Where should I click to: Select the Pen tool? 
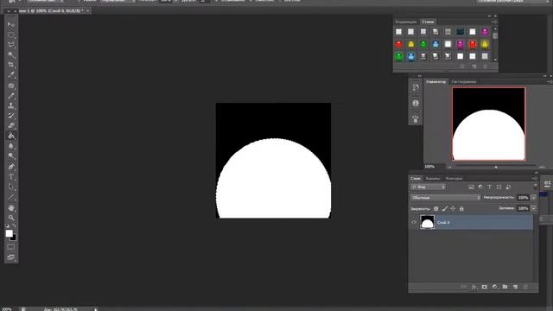pos(11,167)
